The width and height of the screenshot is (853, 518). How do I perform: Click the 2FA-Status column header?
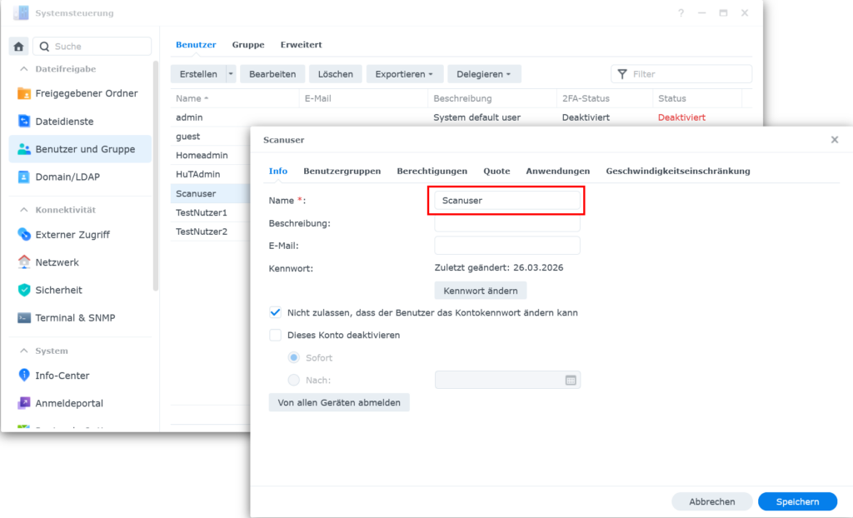[x=605, y=98]
